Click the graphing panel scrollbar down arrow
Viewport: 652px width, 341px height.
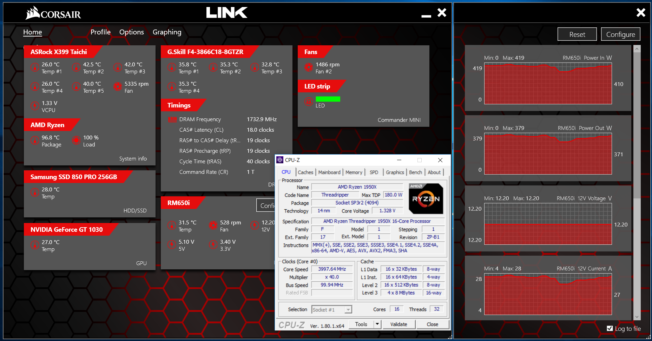(637, 317)
